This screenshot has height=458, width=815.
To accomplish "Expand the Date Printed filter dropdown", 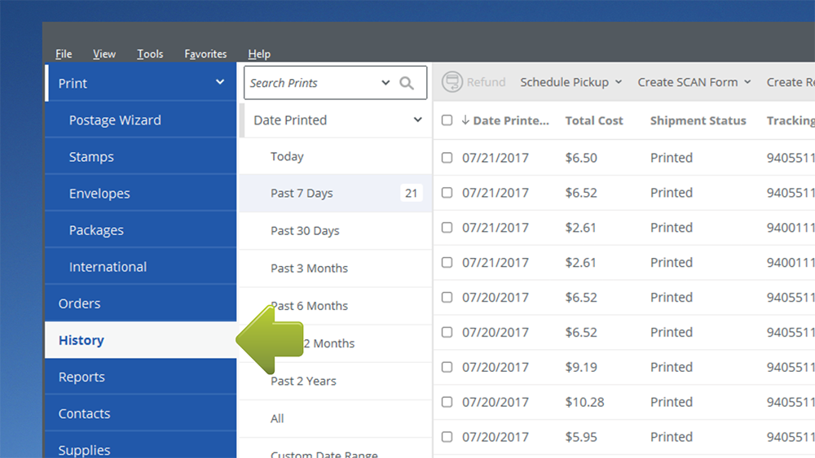I will click(417, 120).
